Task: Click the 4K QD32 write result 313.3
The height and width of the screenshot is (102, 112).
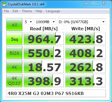Action: pos(85,81)
